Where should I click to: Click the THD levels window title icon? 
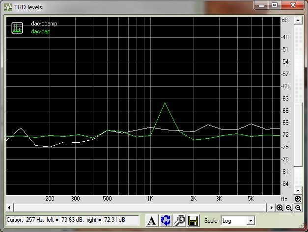click(8, 7)
